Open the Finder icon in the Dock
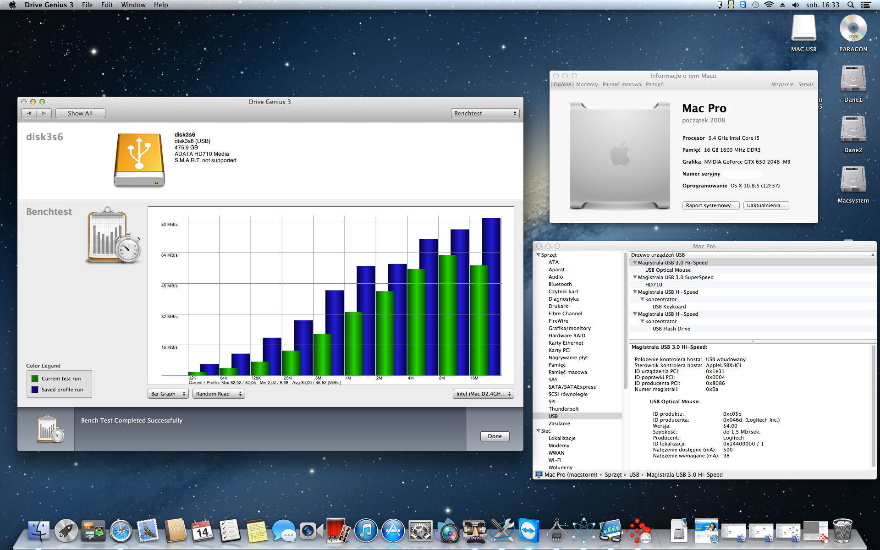Image resolution: width=880 pixels, height=550 pixels. 39,531
